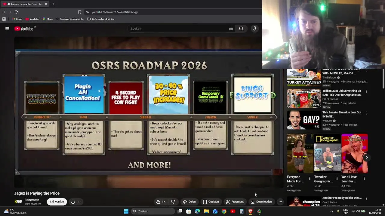385x216 pixels.
Task: Open Calculator from taskbar
Action: click(242, 211)
